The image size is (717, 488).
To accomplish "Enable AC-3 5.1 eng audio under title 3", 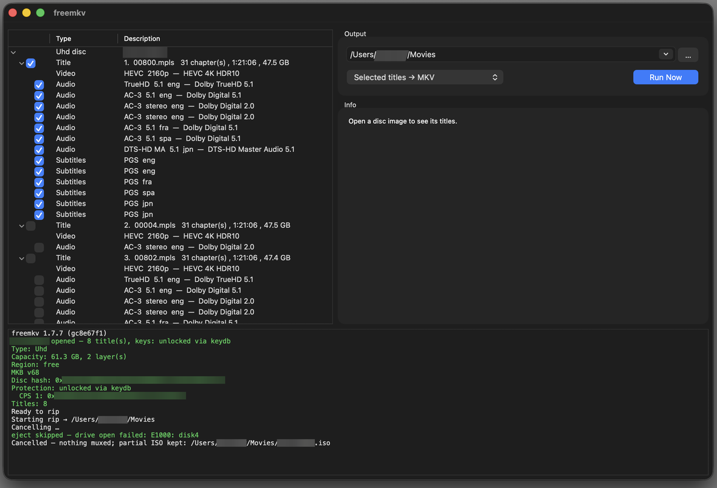I will [x=39, y=291].
